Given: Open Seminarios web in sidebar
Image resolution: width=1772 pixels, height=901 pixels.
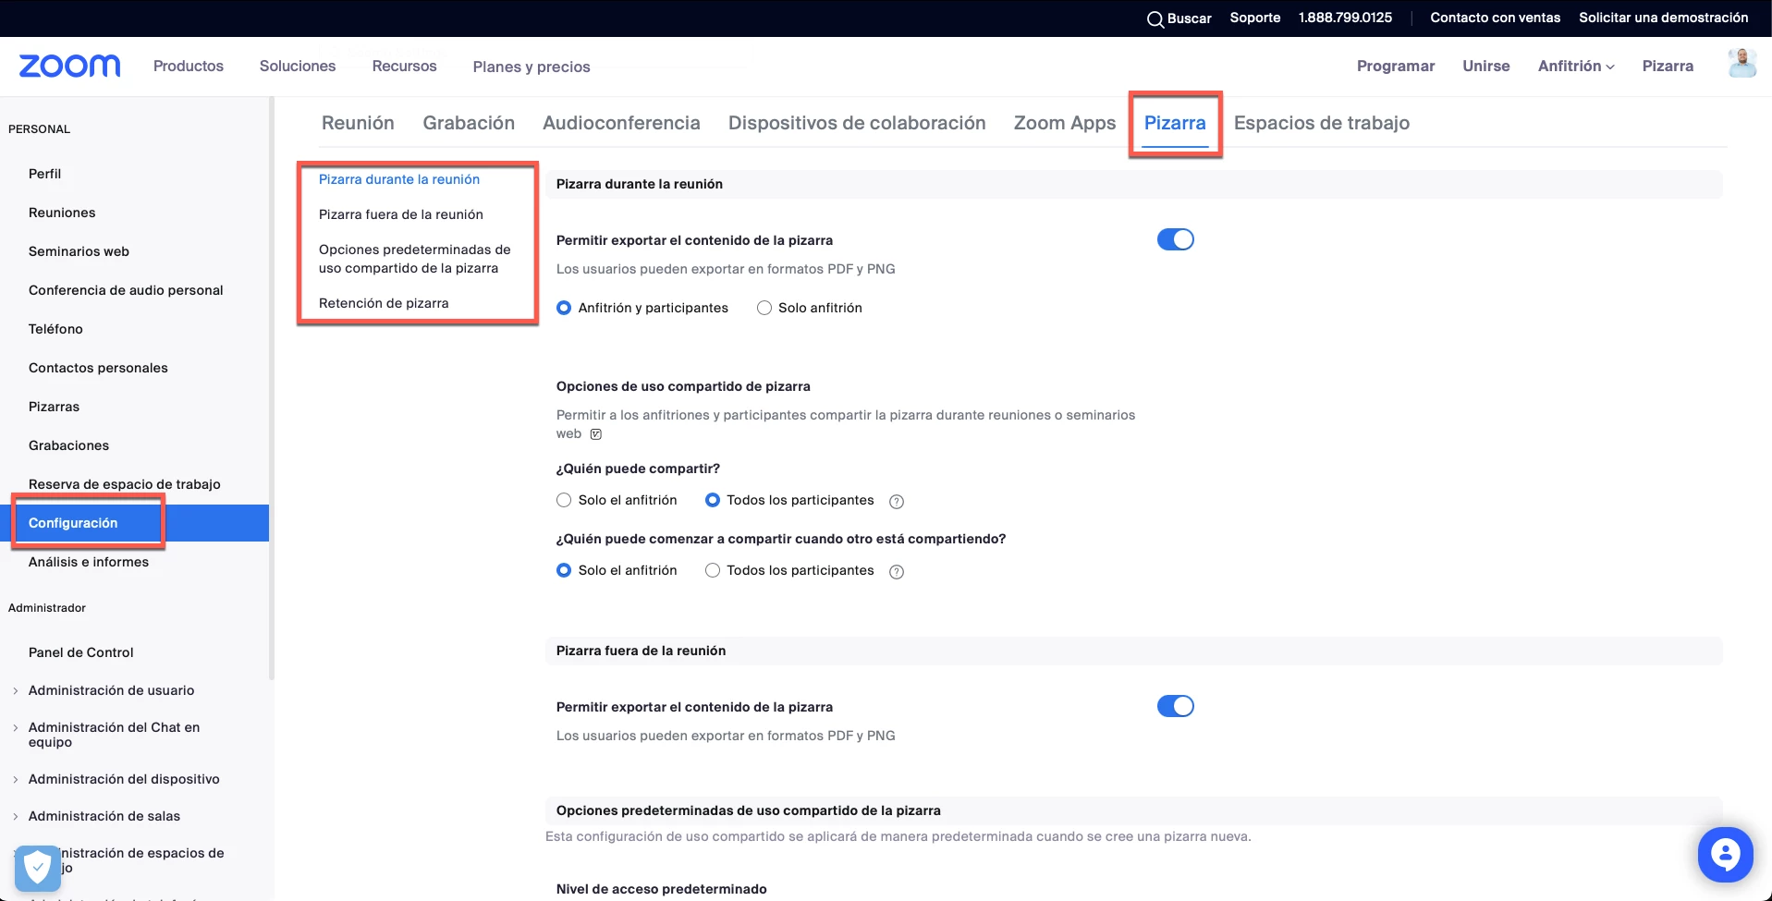Looking at the screenshot, I should pyautogui.click(x=79, y=251).
